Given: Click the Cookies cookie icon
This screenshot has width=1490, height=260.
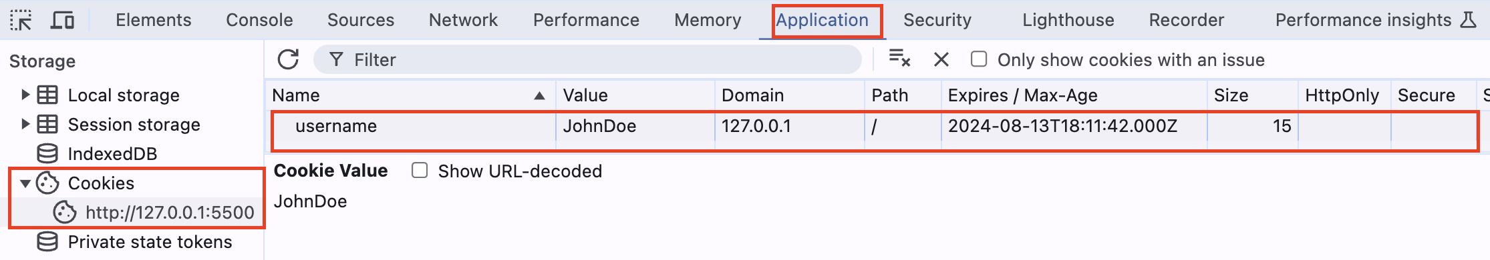Looking at the screenshot, I should [x=47, y=183].
